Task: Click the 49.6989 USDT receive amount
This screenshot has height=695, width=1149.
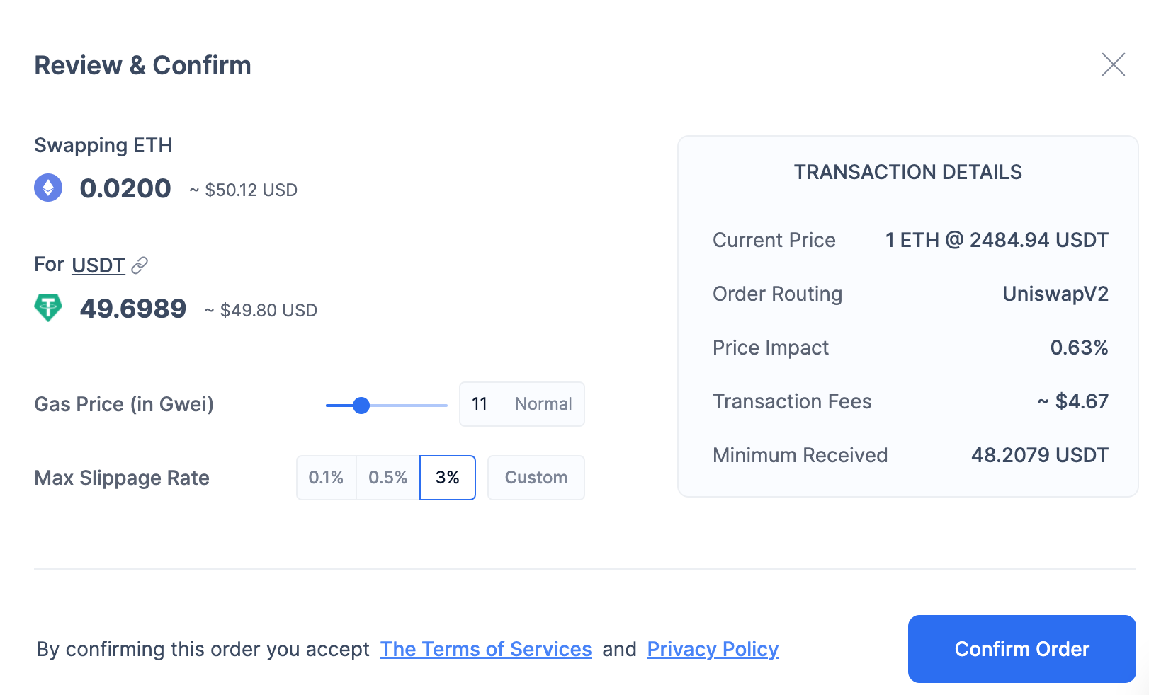Action: click(133, 309)
